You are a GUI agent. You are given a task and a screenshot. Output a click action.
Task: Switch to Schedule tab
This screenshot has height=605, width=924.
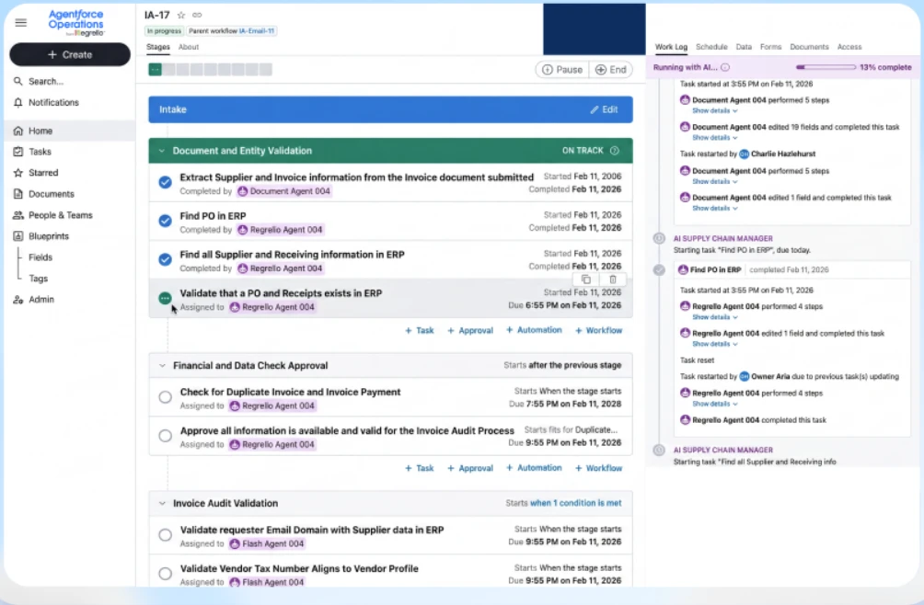(711, 47)
